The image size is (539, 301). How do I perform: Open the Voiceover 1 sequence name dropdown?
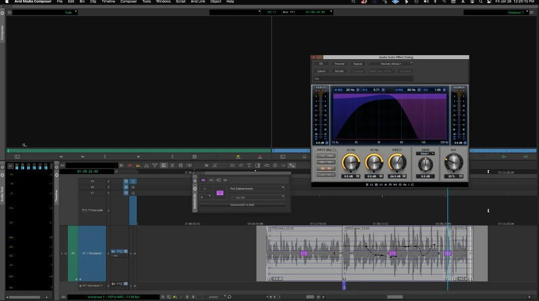[x=496, y=13]
